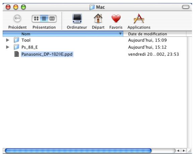
Task: Click the date Aujourd'hui, 15:12
Action: point(147,47)
